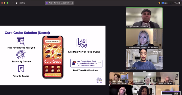Click the Search By Cuisine pizza icon
182x95 pixels.
(x=21, y=55)
